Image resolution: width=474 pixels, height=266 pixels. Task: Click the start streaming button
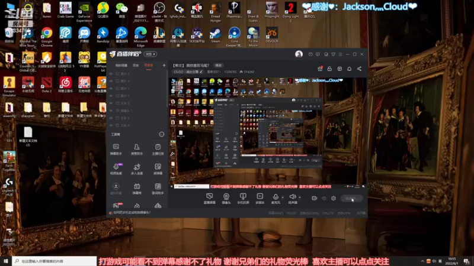[351, 198]
